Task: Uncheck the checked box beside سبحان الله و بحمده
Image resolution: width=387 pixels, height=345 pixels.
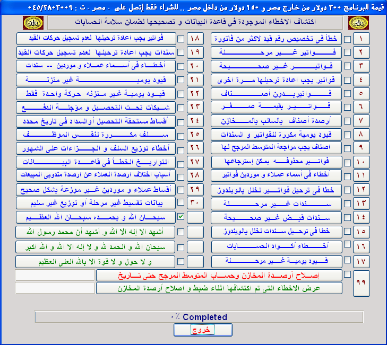Action: 181,217
